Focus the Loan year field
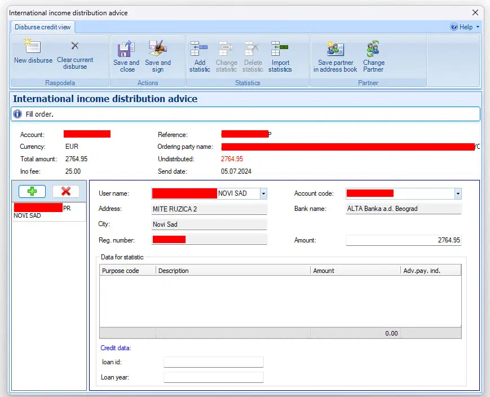This screenshot has width=490, height=397. [x=213, y=377]
